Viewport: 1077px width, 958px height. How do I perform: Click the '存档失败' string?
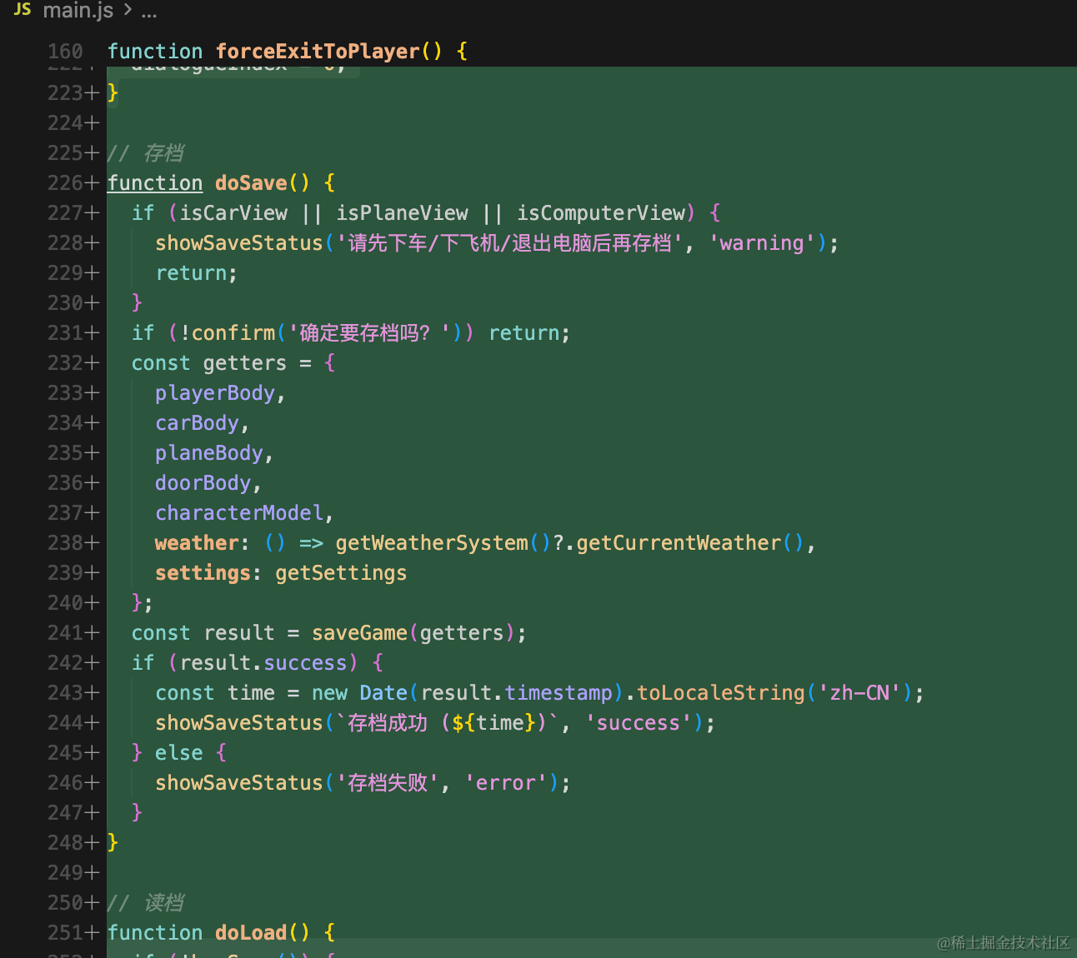(x=388, y=782)
